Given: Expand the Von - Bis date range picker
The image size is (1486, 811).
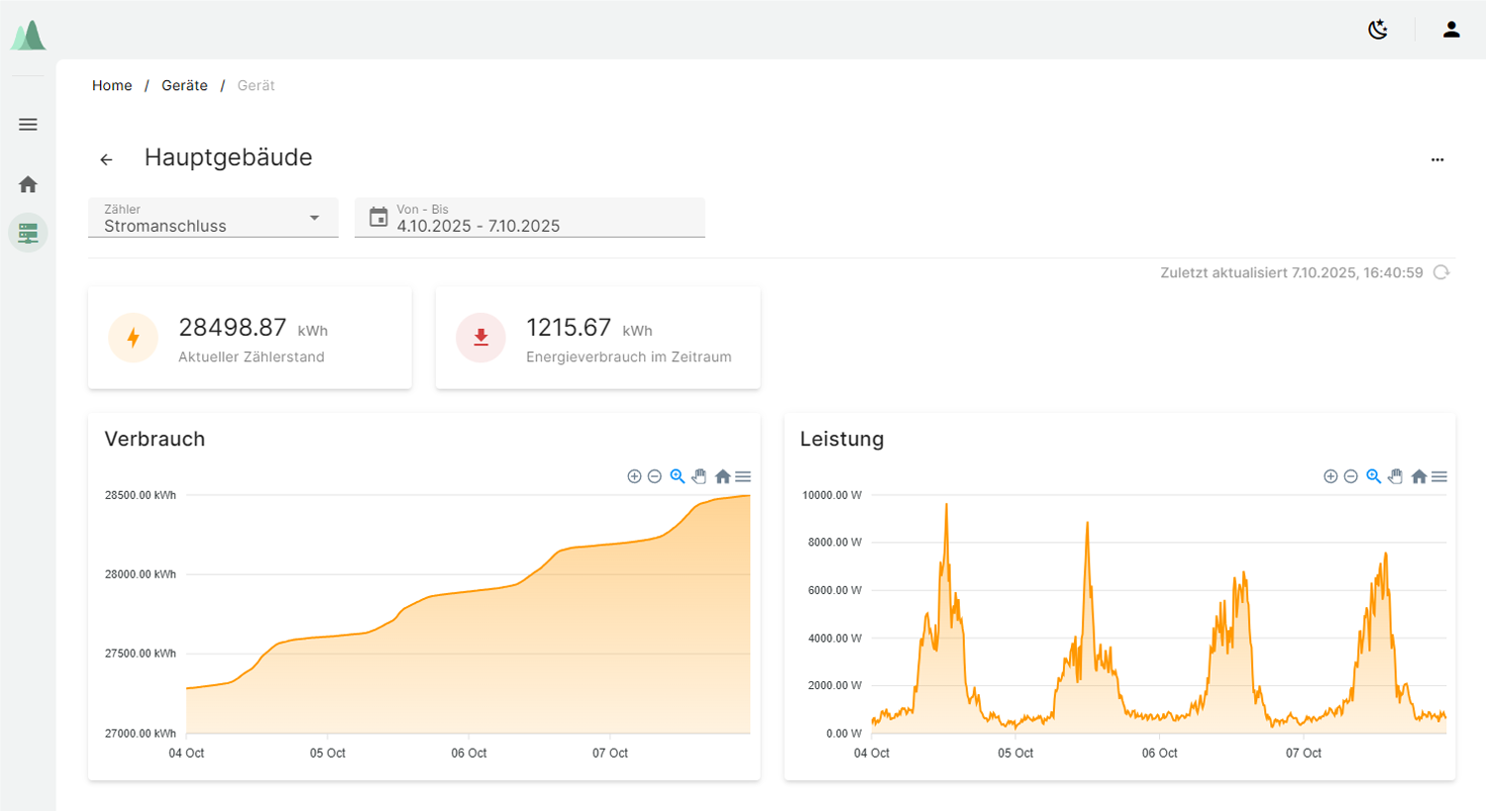Looking at the screenshot, I should coord(530,218).
